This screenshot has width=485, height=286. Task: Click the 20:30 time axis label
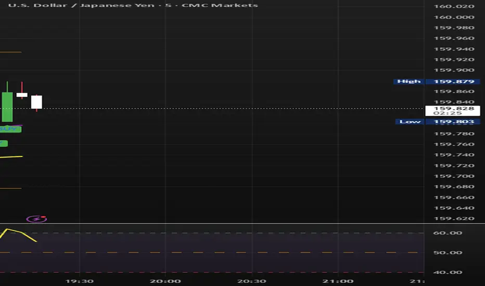tap(251, 281)
